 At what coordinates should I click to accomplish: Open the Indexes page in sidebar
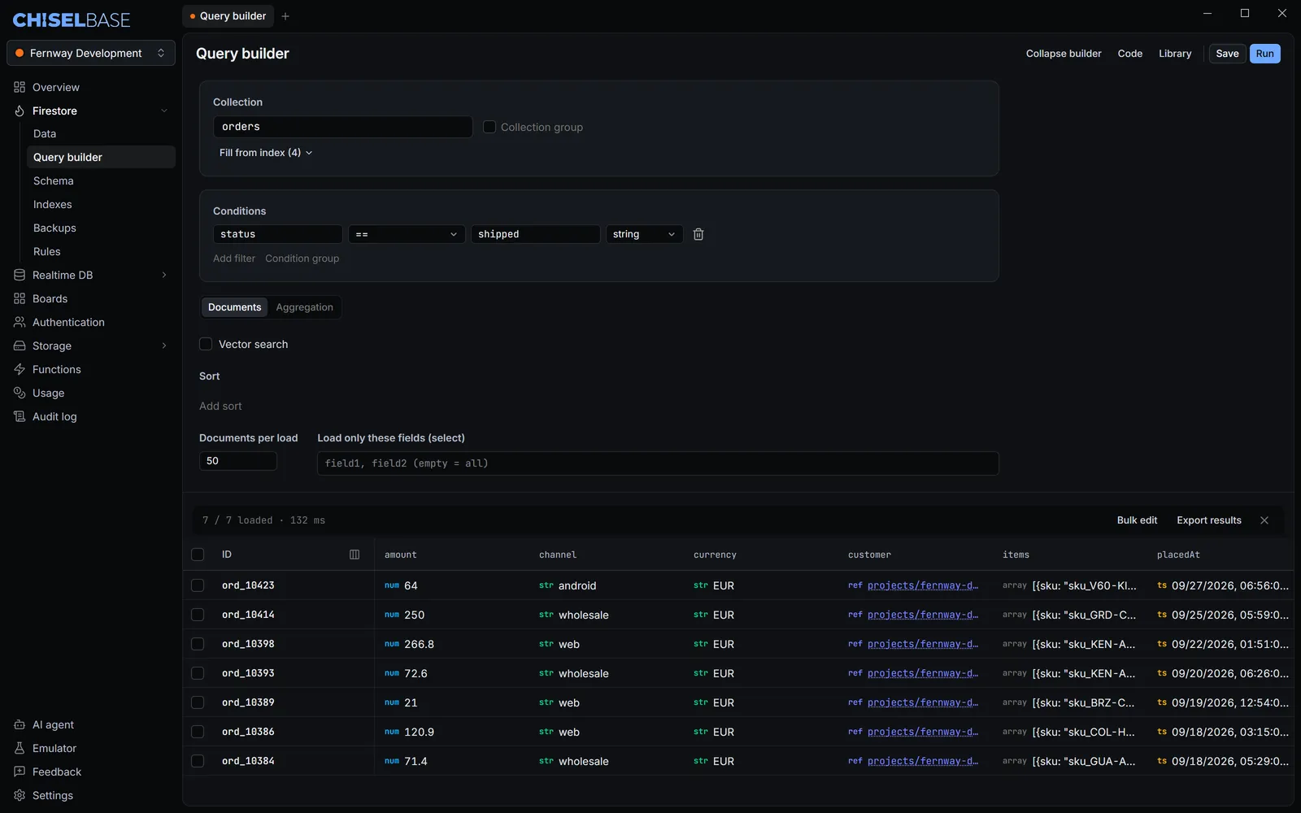(101, 204)
